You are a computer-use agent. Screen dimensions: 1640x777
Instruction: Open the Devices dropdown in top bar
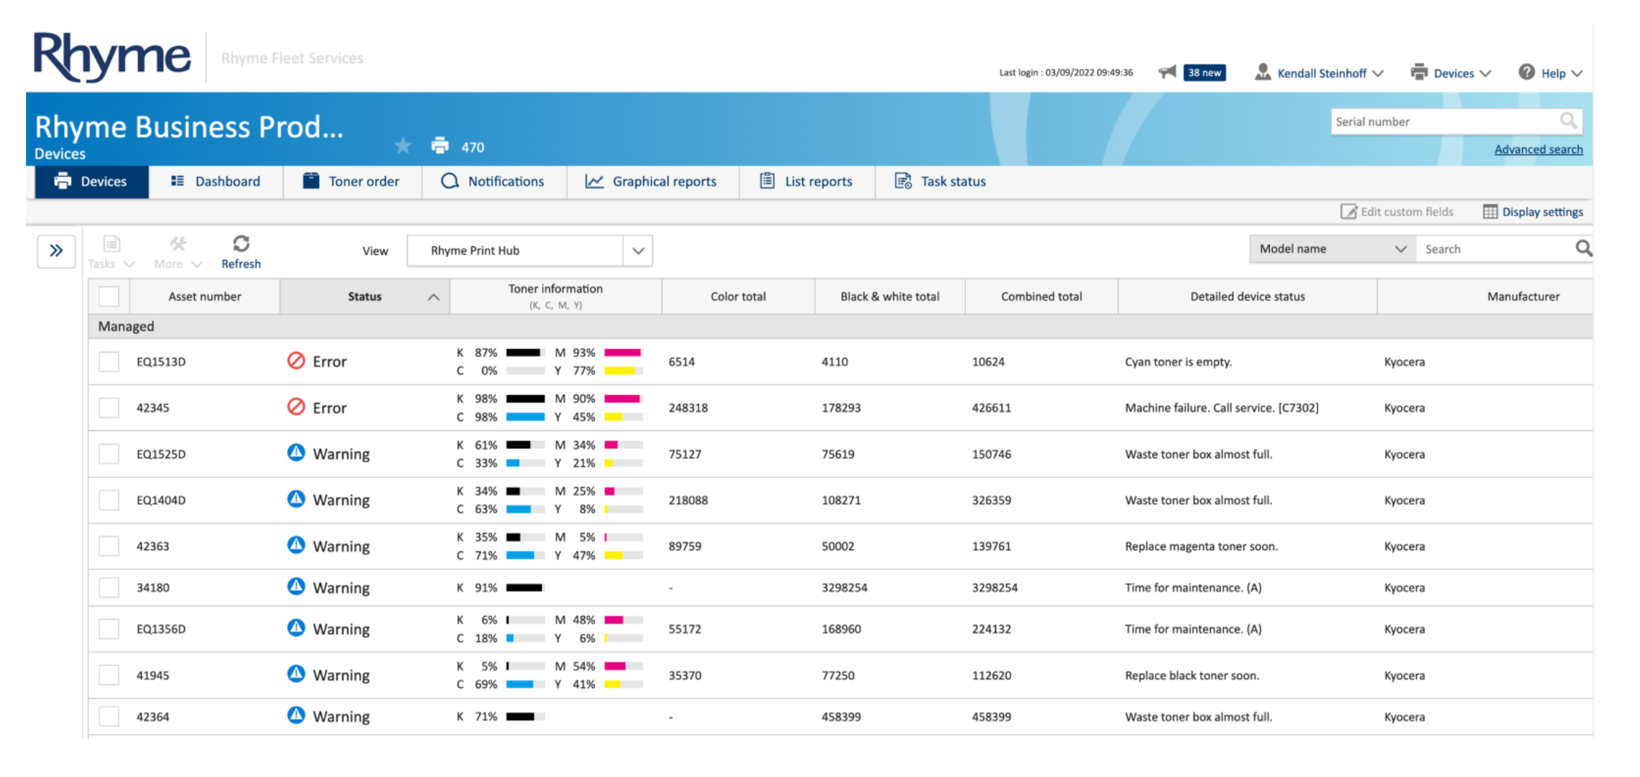(x=1452, y=73)
